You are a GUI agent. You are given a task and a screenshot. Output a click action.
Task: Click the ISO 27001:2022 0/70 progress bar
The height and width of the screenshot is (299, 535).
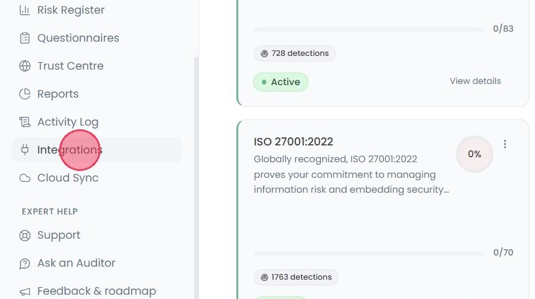tap(368, 254)
